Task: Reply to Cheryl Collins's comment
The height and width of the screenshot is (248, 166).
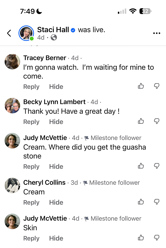Action: point(31,202)
